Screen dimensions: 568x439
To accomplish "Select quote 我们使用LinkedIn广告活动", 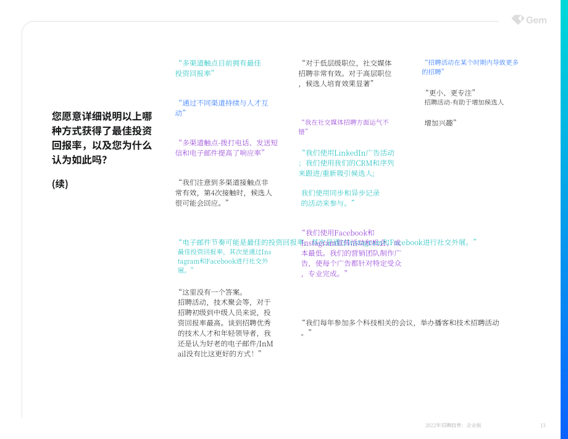I will [x=346, y=163].
